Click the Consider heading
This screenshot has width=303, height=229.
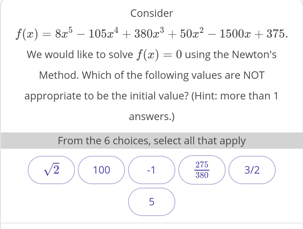pos(151,13)
